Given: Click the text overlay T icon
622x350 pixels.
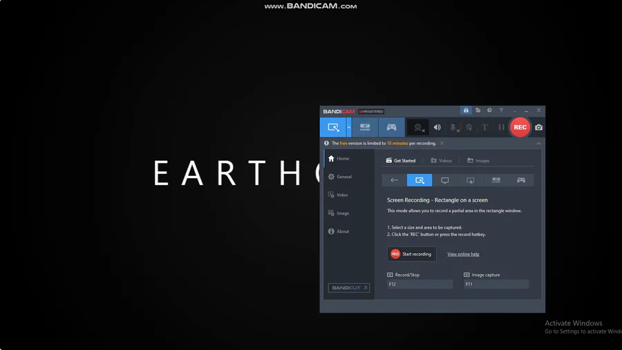Looking at the screenshot, I should pos(484,127).
